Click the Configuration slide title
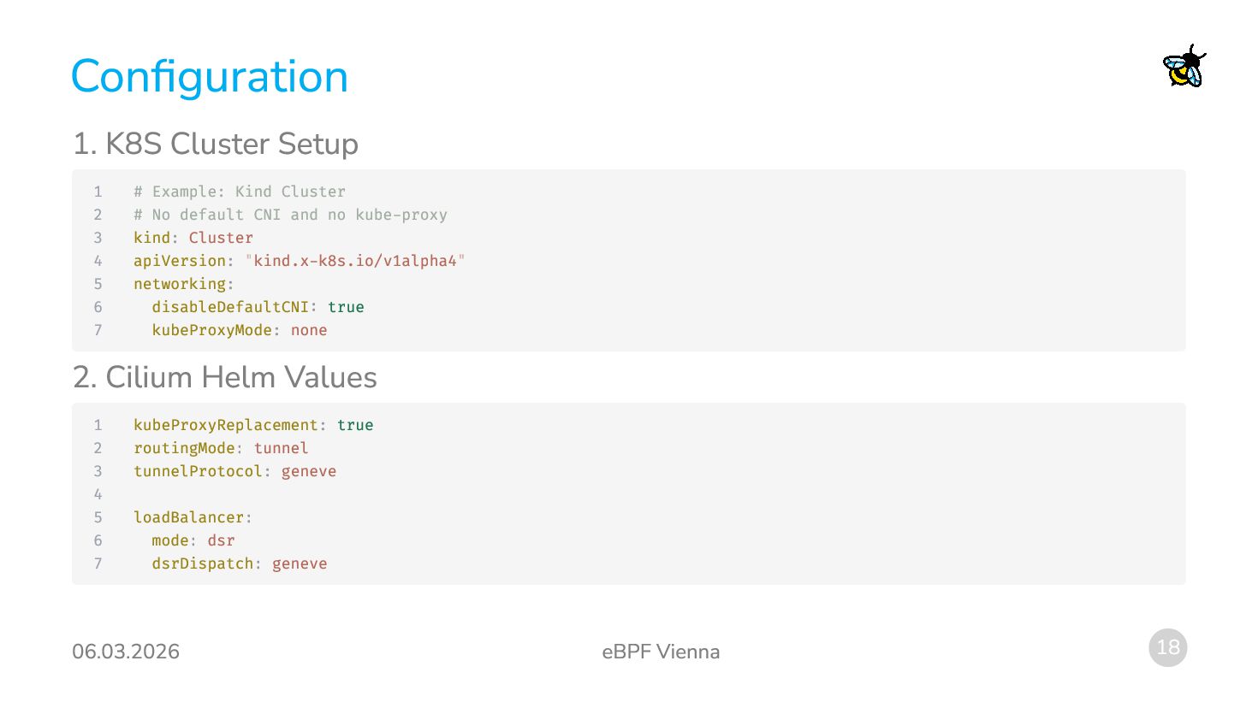Image resolution: width=1258 pixels, height=708 pixels. point(210,77)
